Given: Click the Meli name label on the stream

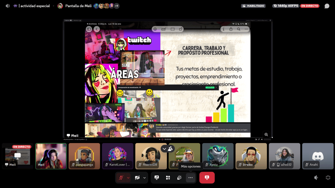Looking at the screenshot, I should [x=72, y=136].
